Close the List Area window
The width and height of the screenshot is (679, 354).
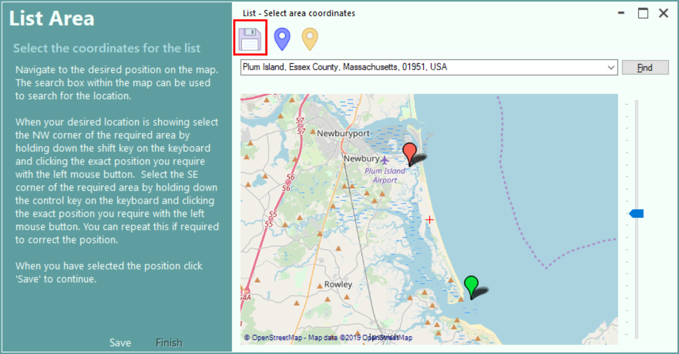(x=664, y=13)
